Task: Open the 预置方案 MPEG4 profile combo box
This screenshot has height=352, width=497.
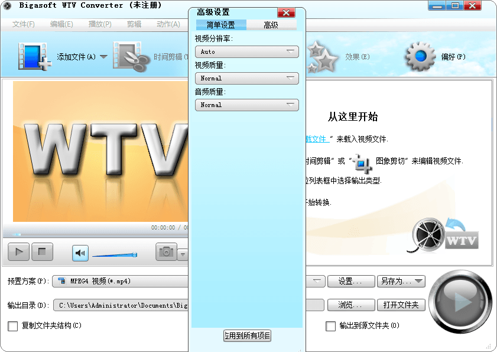Action: [189, 281]
